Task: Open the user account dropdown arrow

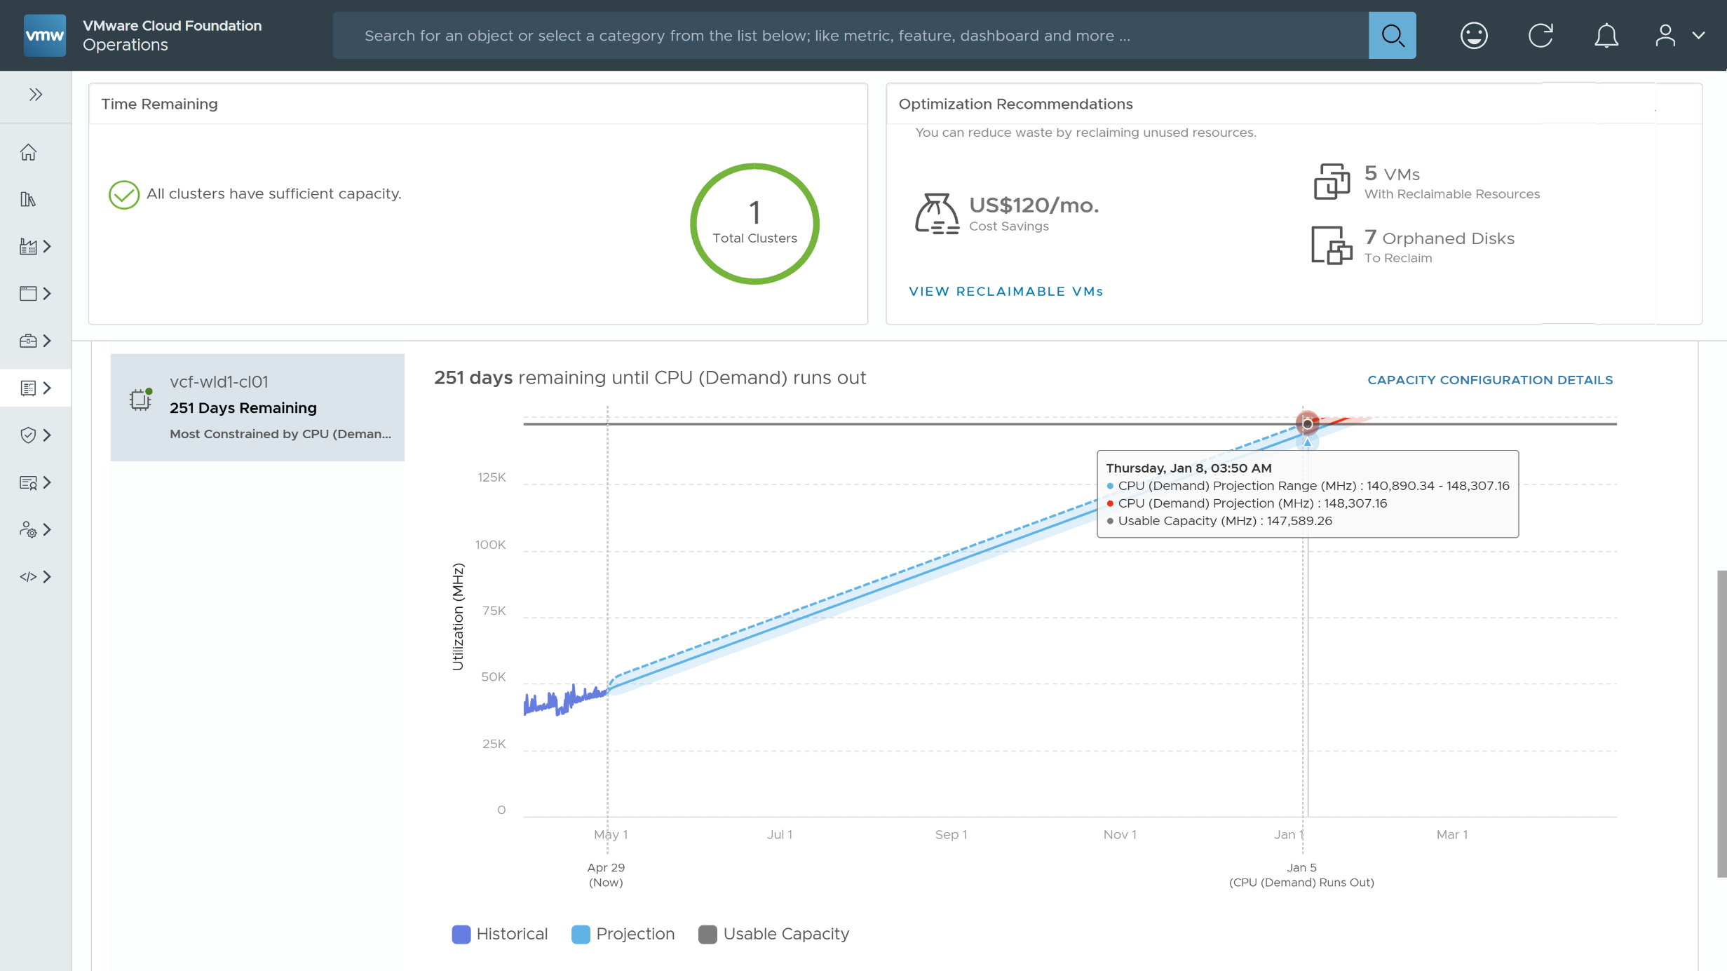Action: pyautogui.click(x=1699, y=35)
